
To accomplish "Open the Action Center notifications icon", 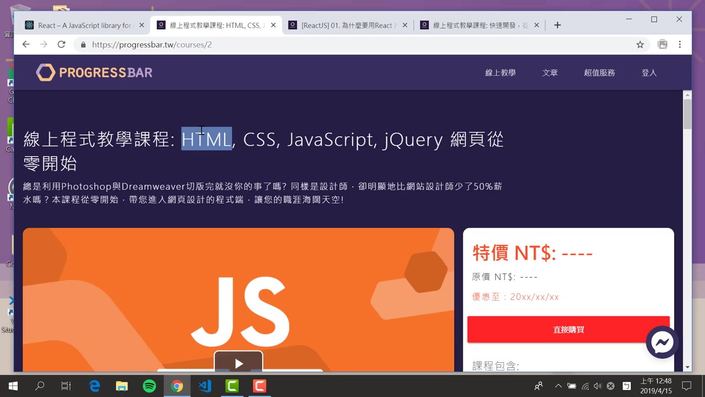I will (x=687, y=386).
